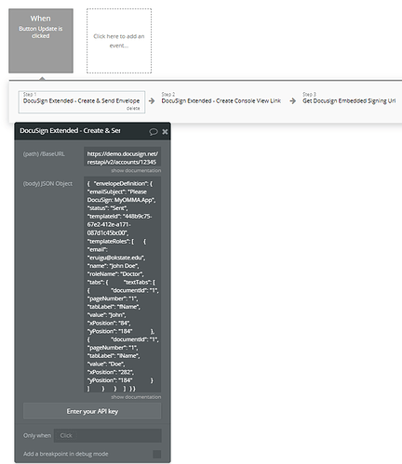Show documentation below the JSON Object field
The image size is (402, 464).
(136, 397)
